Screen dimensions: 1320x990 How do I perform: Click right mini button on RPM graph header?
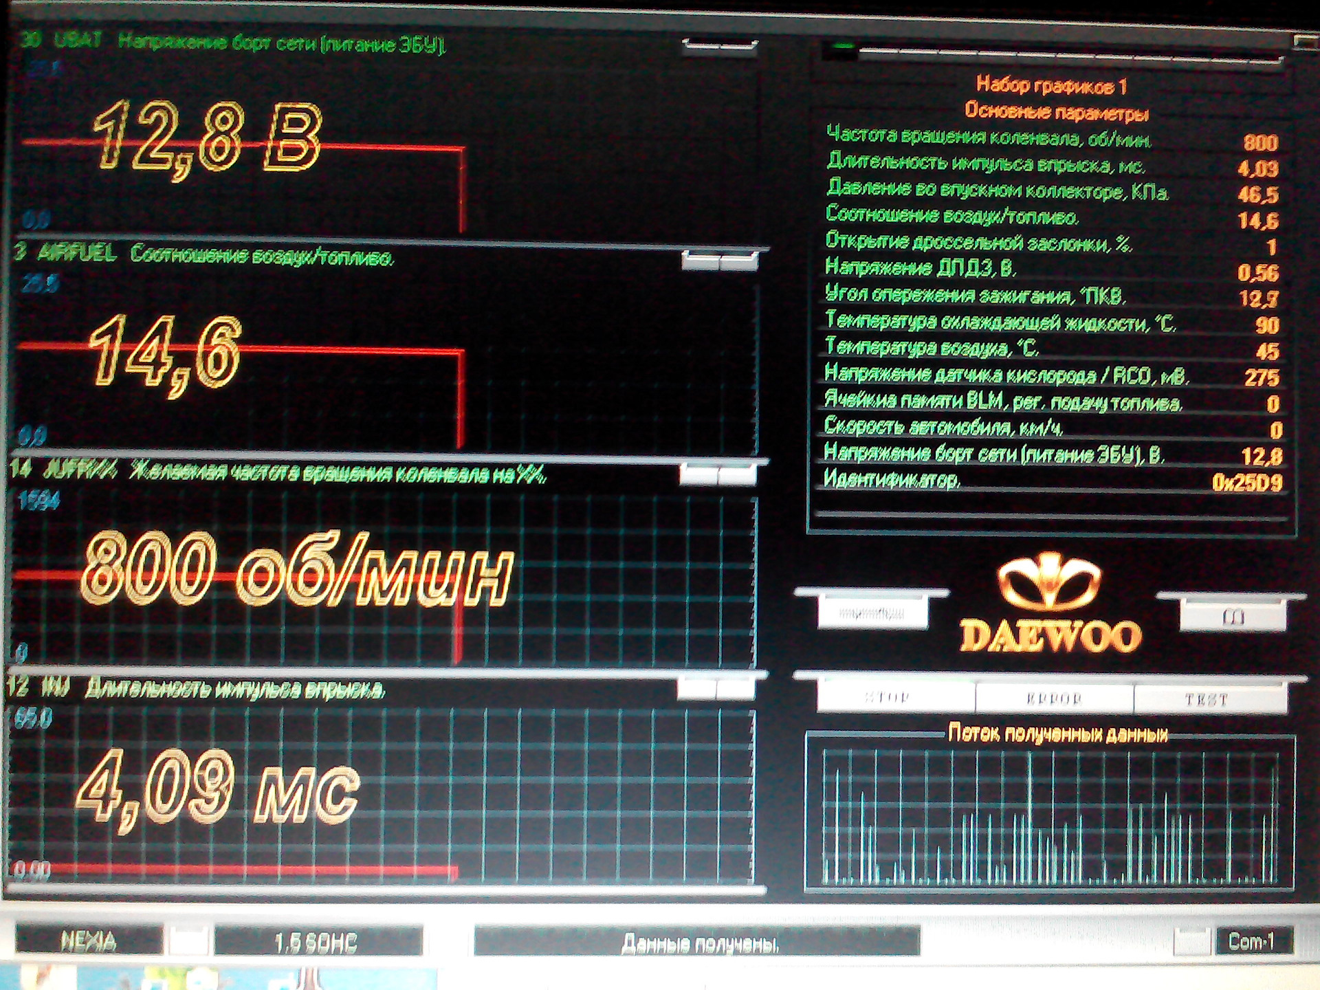(x=737, y=474)
